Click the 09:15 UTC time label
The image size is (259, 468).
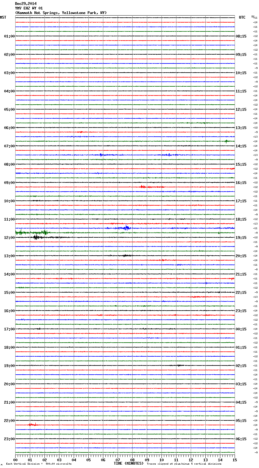click(241, 55)
